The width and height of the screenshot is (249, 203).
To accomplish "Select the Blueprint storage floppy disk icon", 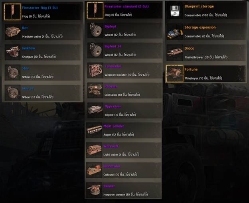I will point(175,11).
